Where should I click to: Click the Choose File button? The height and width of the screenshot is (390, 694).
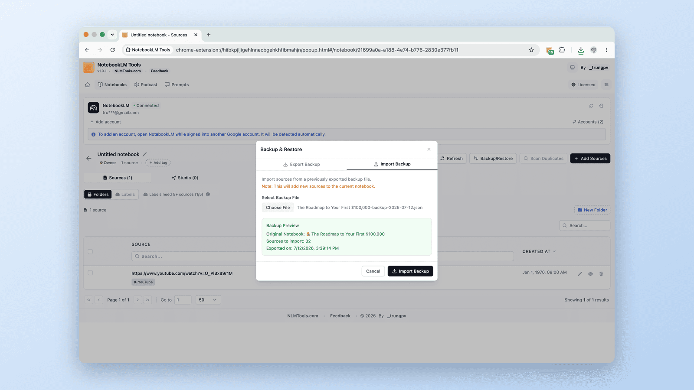click(x=278, y=208)
